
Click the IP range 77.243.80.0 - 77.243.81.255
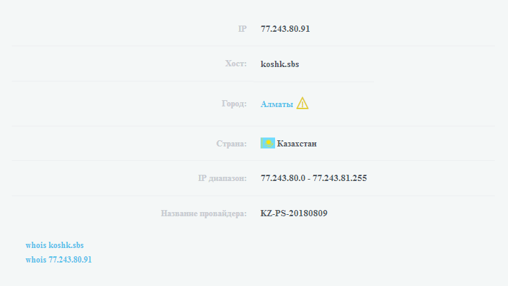click(x=314, y=178)
